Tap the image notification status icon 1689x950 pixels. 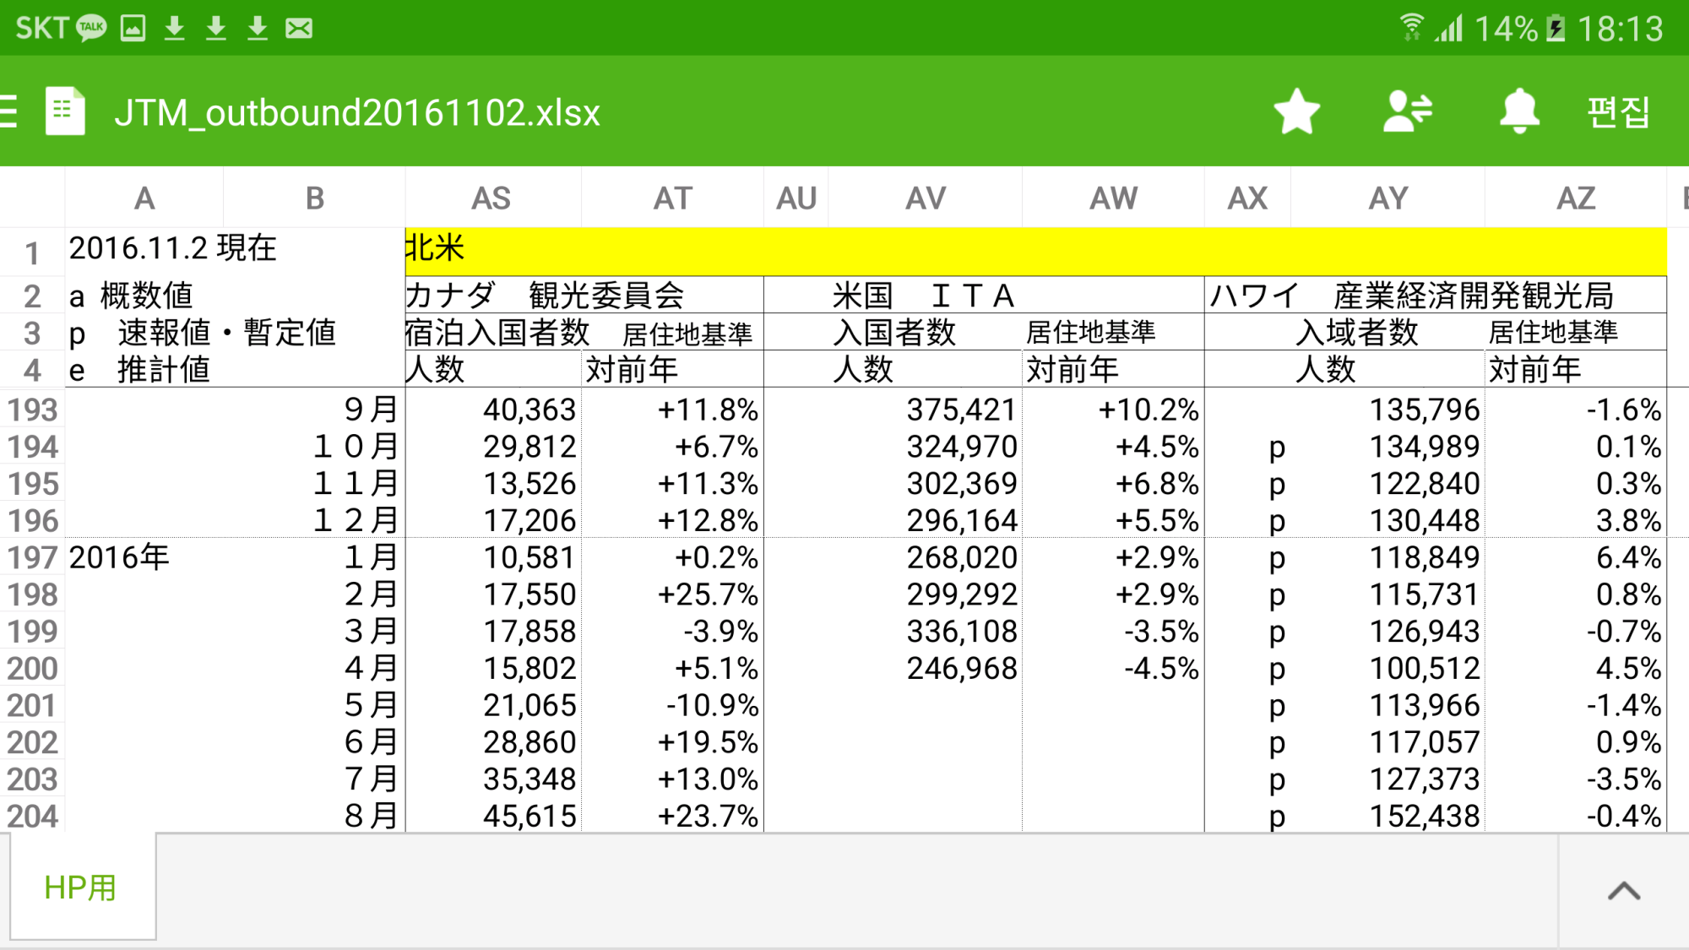click(x=133, y=28)
